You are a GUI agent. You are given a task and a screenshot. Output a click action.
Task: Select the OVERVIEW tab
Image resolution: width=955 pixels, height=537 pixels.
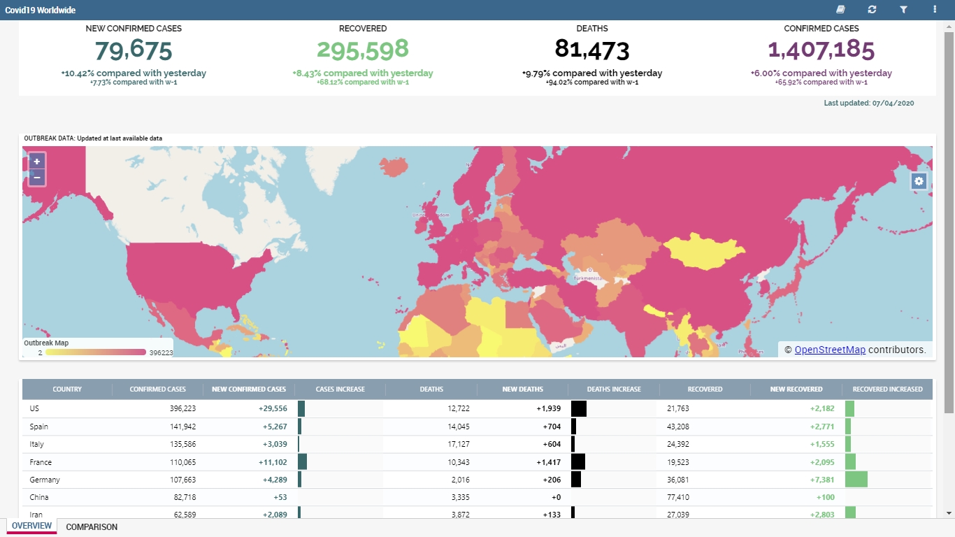(31, 527)
